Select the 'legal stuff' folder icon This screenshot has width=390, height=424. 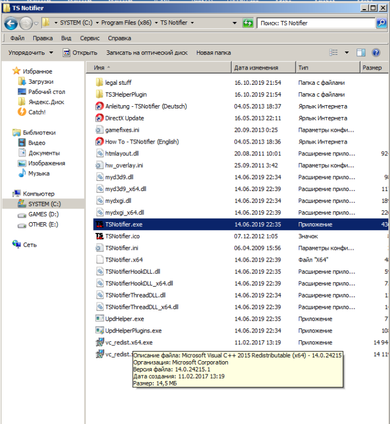click(99, 82)
